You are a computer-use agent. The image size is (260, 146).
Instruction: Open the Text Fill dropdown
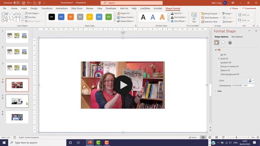point(177,13)
